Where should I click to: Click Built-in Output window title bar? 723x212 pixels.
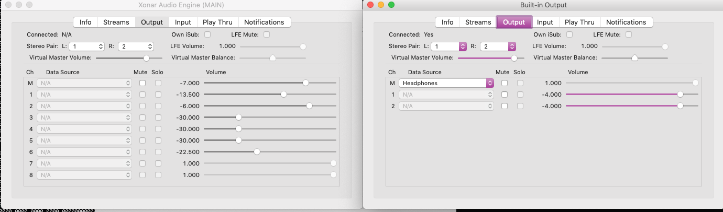pos(543,5)
